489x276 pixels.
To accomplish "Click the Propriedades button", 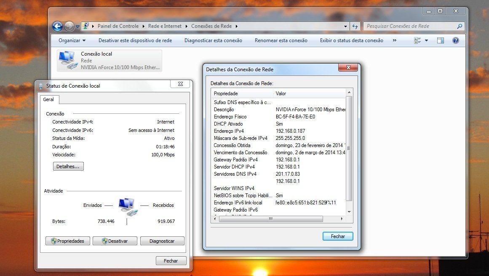I will [68, 241].
